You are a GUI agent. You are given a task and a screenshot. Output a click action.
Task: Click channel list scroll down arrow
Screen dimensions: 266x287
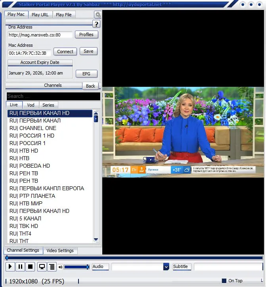click(96, 239)
